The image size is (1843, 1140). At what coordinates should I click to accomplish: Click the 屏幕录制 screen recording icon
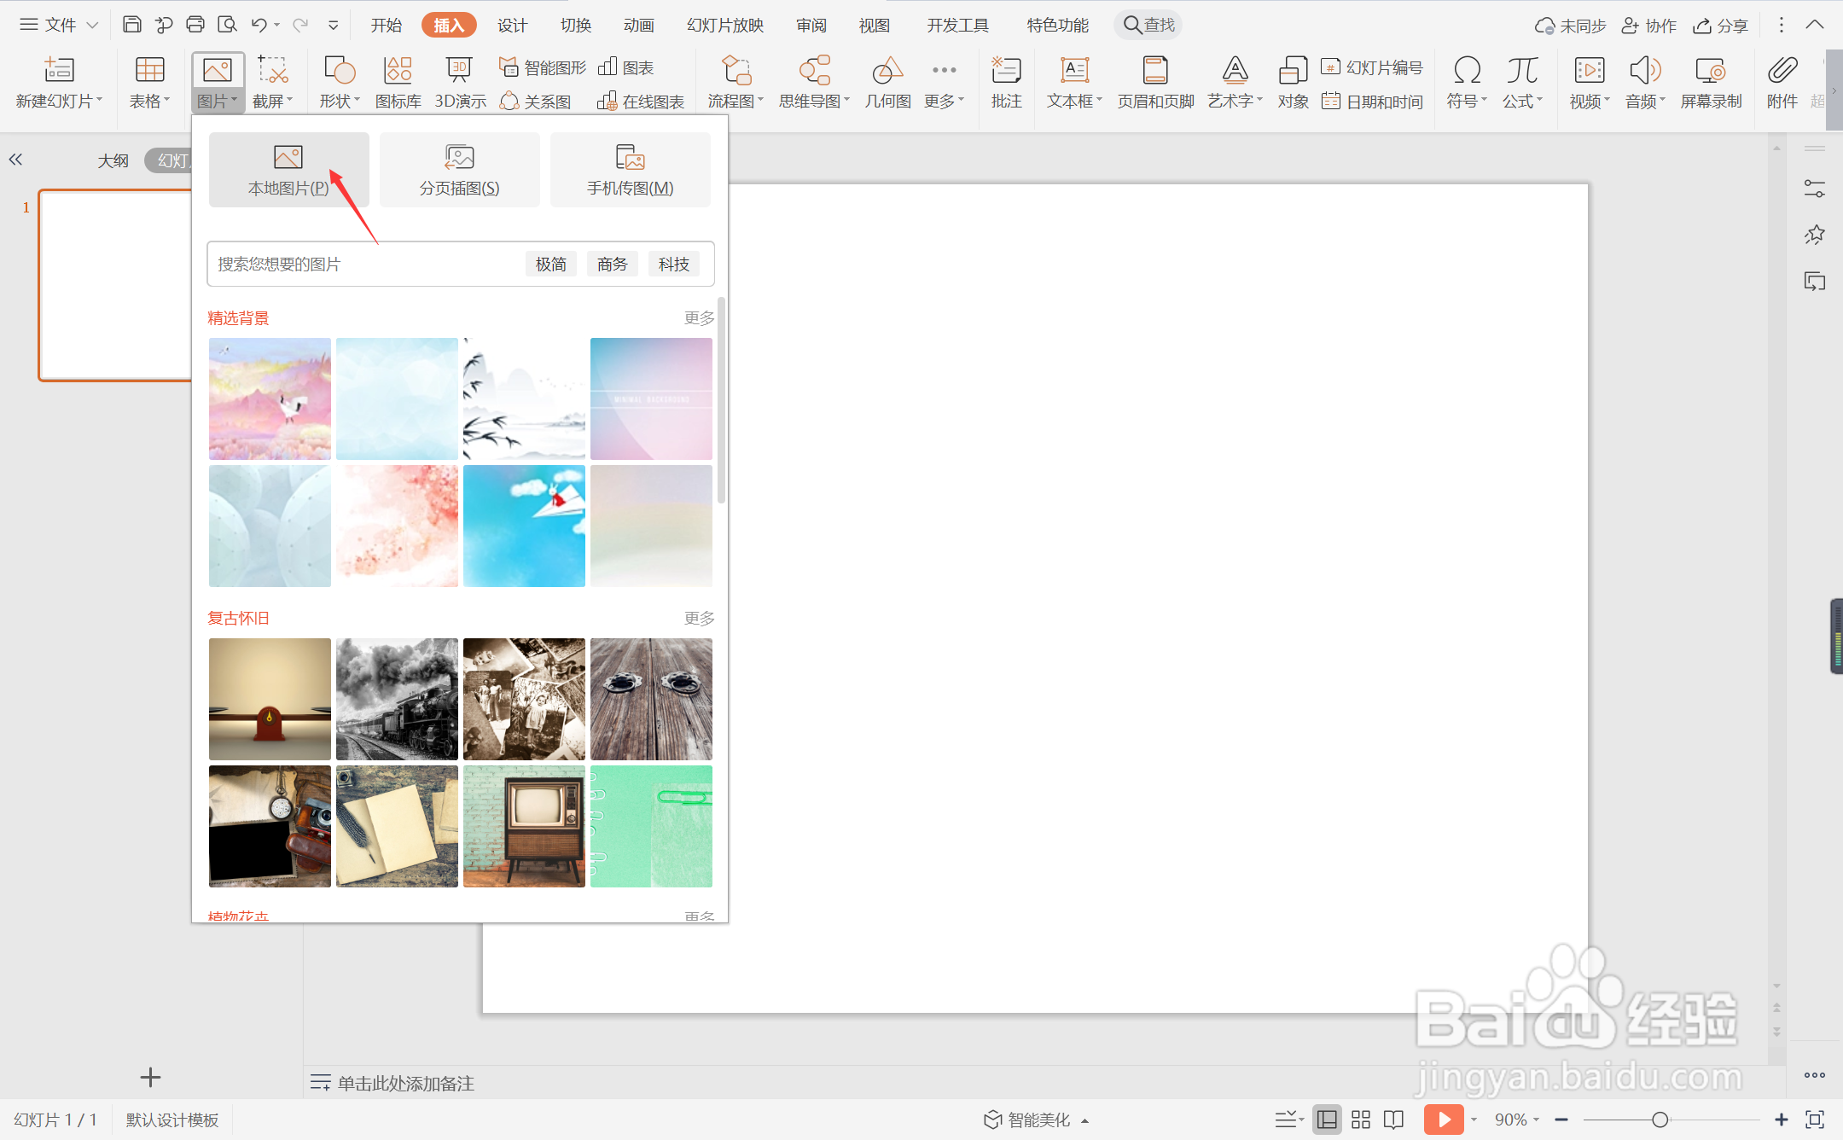1710,83
